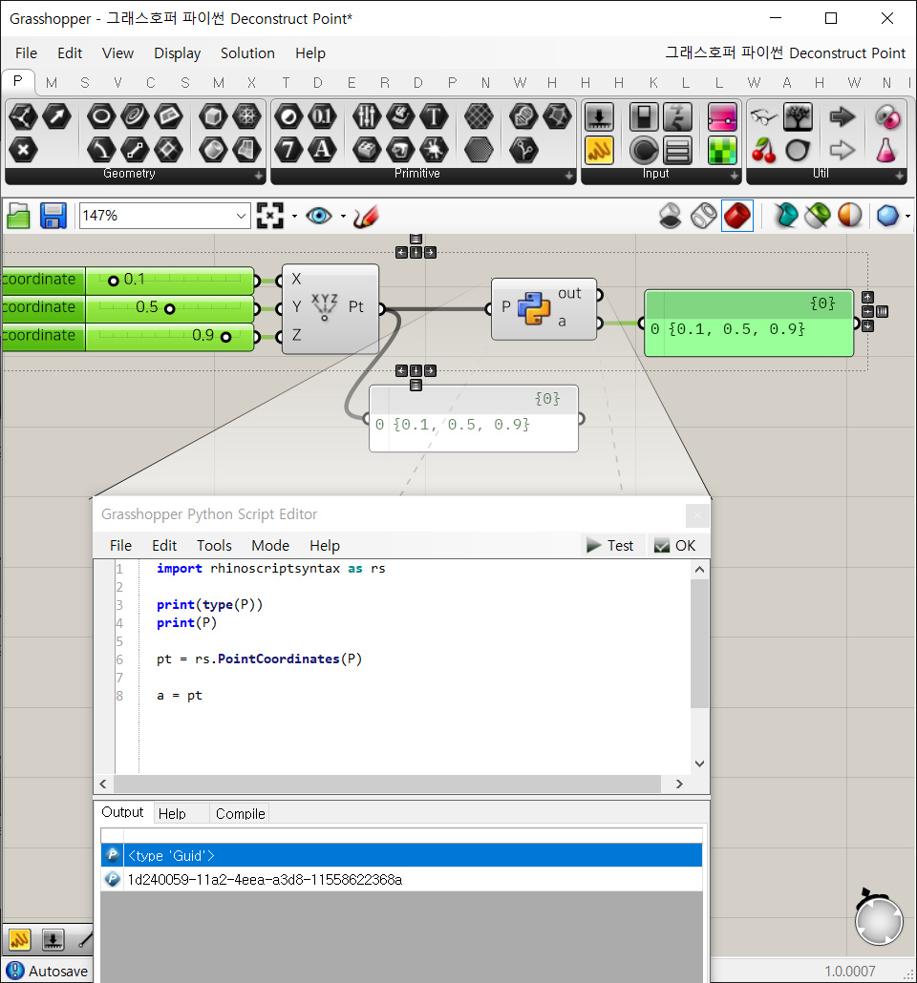The image size is (917, 983).
Task: Click the yellow panel icon at bottom-left
Action: 19,939
